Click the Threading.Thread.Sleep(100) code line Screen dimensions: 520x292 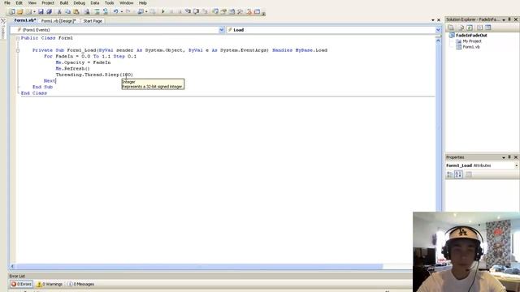click(94, 75)
